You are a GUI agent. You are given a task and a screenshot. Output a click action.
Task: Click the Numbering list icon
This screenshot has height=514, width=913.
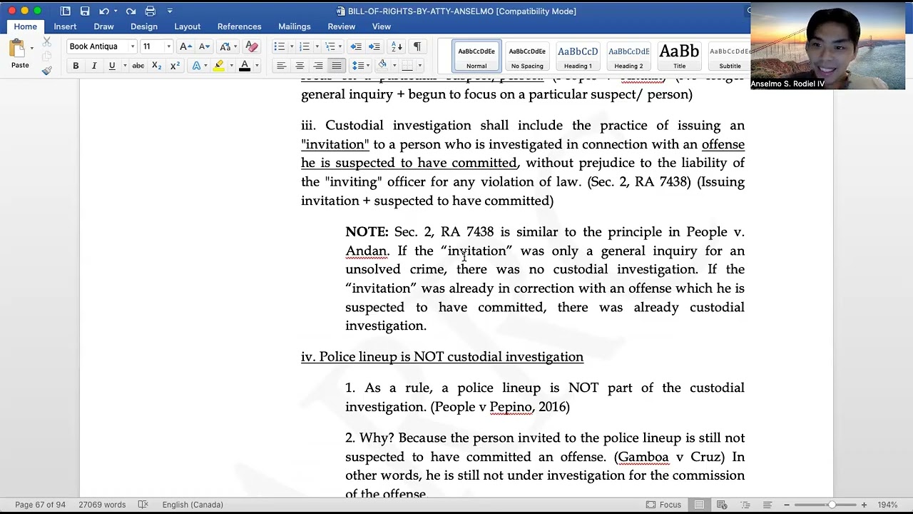pos(305,46)
